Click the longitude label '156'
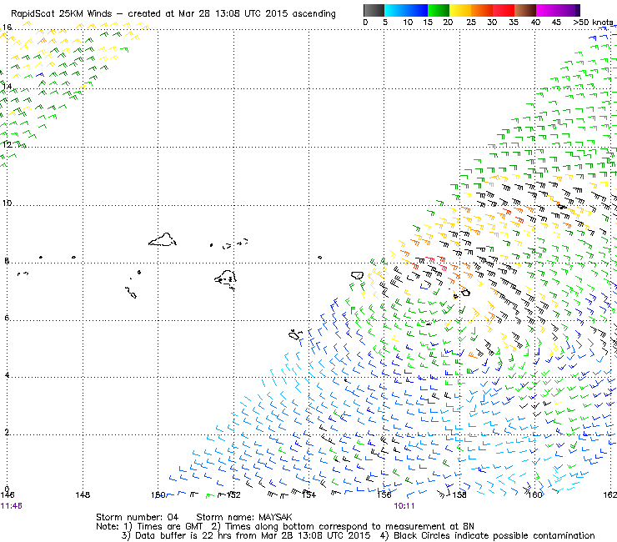The height and width of the screenshot is (542, 617). coord(384,494)
